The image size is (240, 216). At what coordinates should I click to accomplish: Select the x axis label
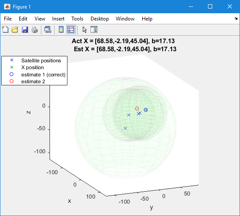point(69,201)
